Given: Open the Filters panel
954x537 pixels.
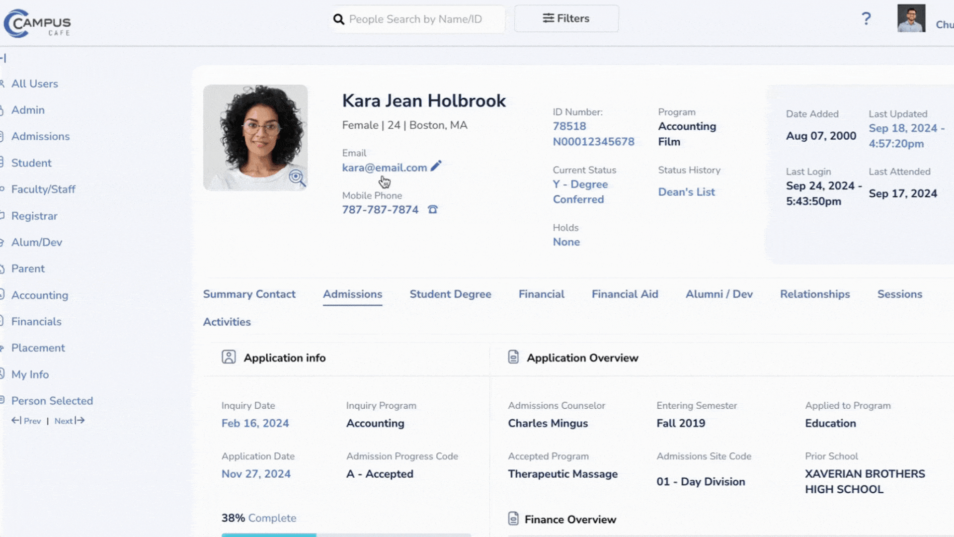Looking at the screenshot, I should 566,18.
